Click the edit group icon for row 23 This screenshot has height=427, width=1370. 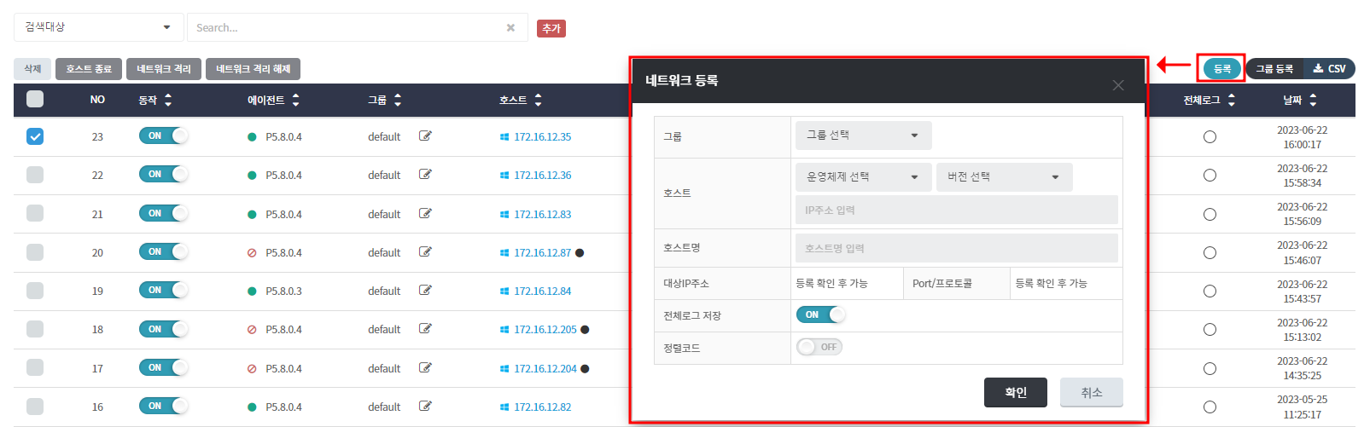pos(425,136)
